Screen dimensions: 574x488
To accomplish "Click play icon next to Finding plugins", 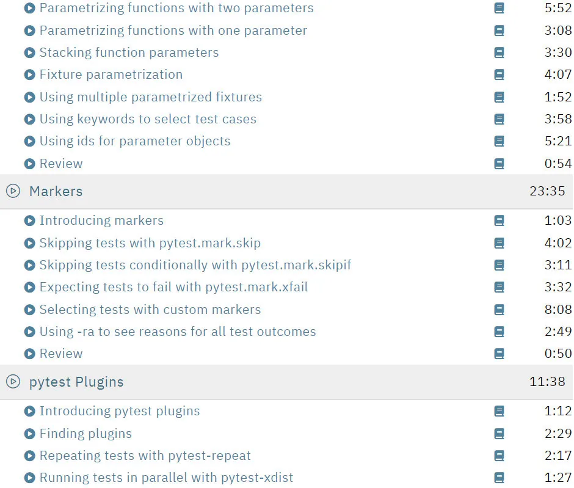I will [30, 434].
